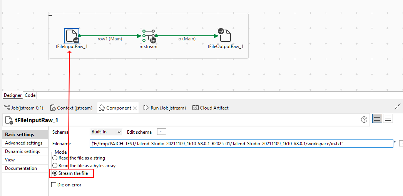Switch to spaced rows layout view icon
The image size is (403, 196).
pos(388,118)
